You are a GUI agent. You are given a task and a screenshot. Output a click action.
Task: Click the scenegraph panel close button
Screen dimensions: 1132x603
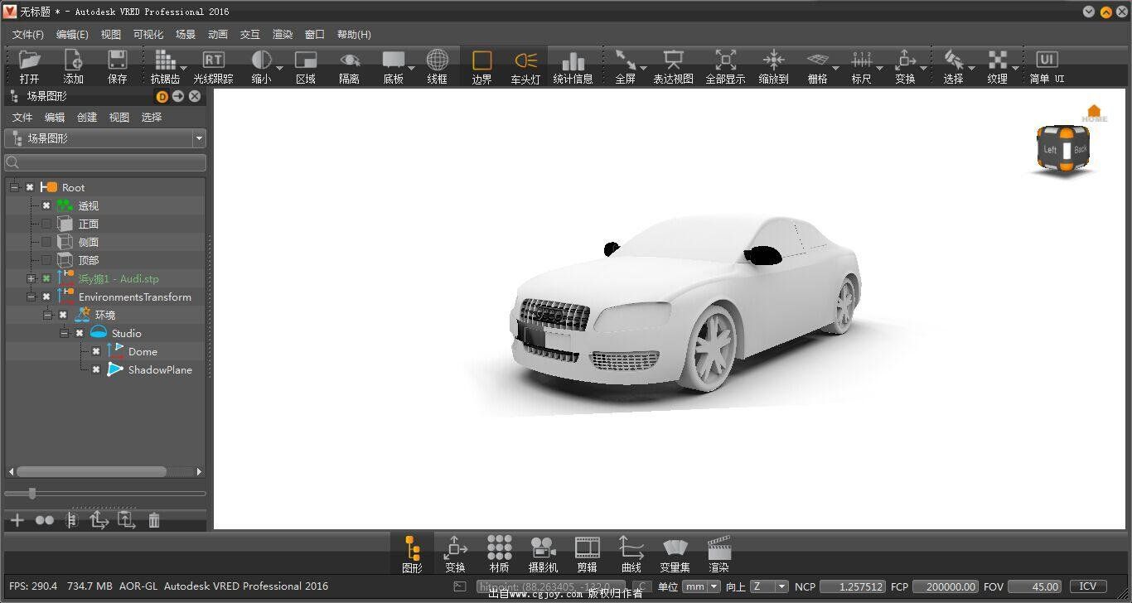click(195, 96)
